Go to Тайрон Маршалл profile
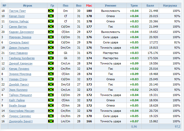The height and width of the screenshot is (131, 184). coord(21,95)
